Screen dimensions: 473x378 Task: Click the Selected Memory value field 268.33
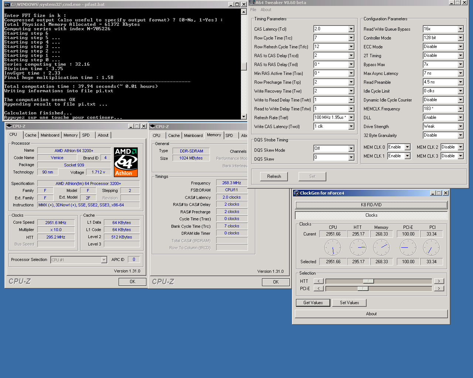tap(382, 262)
